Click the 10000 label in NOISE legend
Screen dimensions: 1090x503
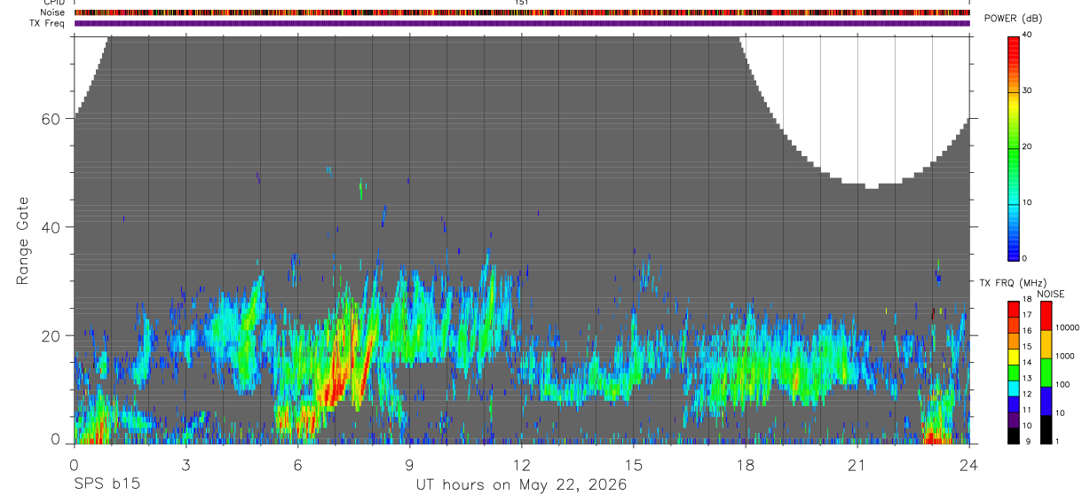[1068, 327]
